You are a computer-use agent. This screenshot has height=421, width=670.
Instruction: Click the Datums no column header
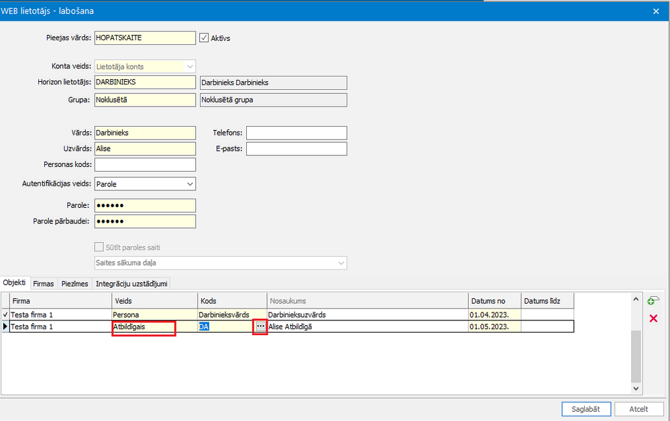click(495, 301)
